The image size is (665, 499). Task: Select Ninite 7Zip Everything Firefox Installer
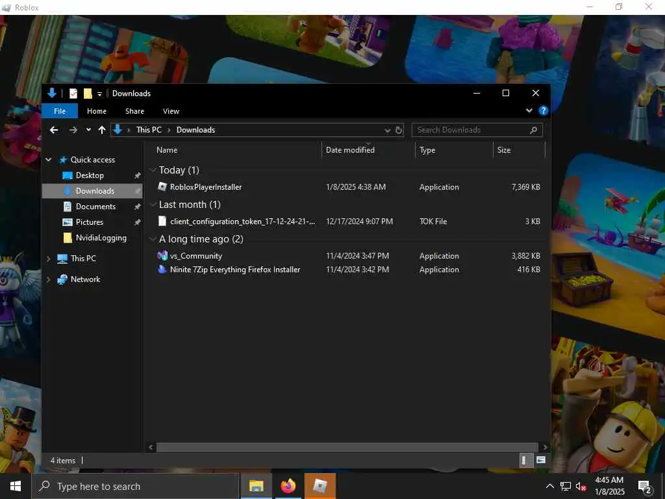[x=348, y=270]
